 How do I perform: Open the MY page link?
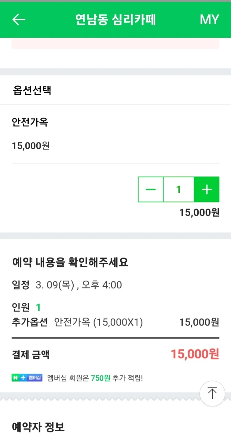pyautogui.click(x=209, y=20)
